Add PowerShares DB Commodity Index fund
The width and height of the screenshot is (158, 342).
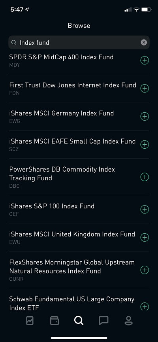(145, 177)
